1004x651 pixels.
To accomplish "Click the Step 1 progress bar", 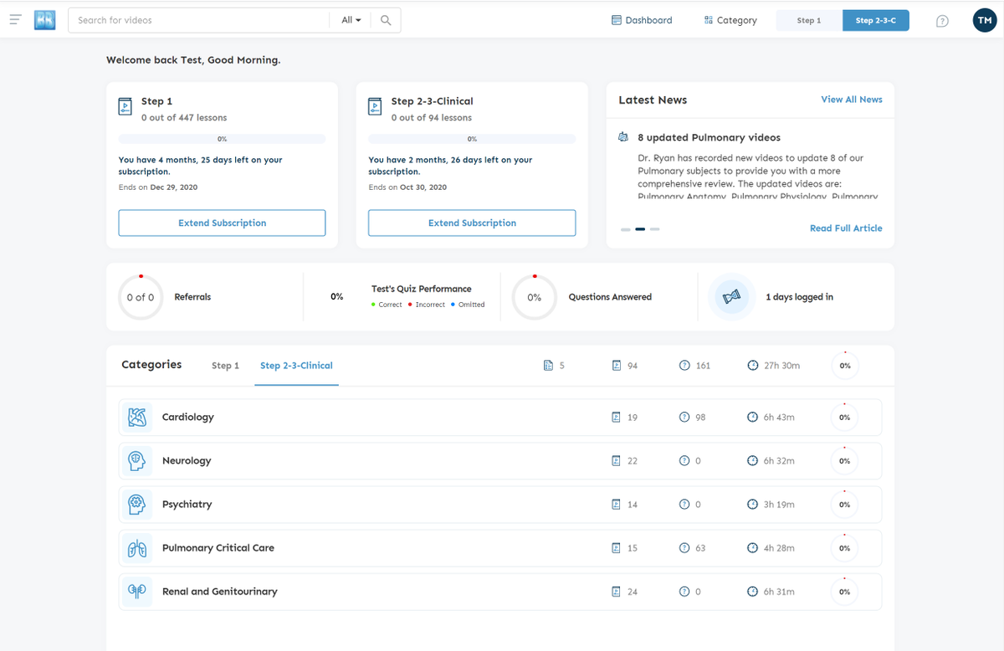I will [x=222, y=139].
